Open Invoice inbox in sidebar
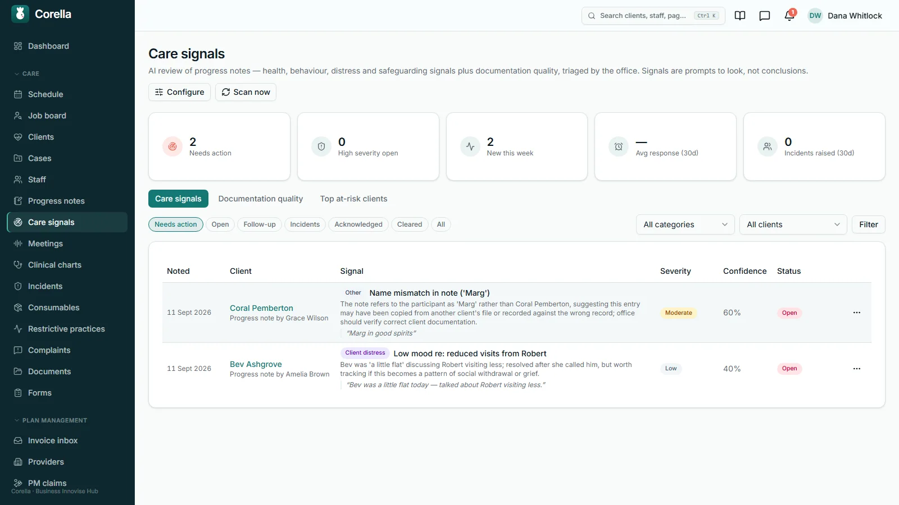The width and height of the screenshot is (899, 505). (x=67, y=440)
